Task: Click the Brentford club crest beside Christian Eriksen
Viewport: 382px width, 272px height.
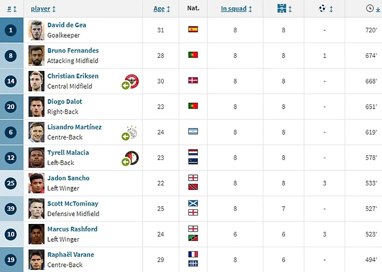Action: (131, 81)
